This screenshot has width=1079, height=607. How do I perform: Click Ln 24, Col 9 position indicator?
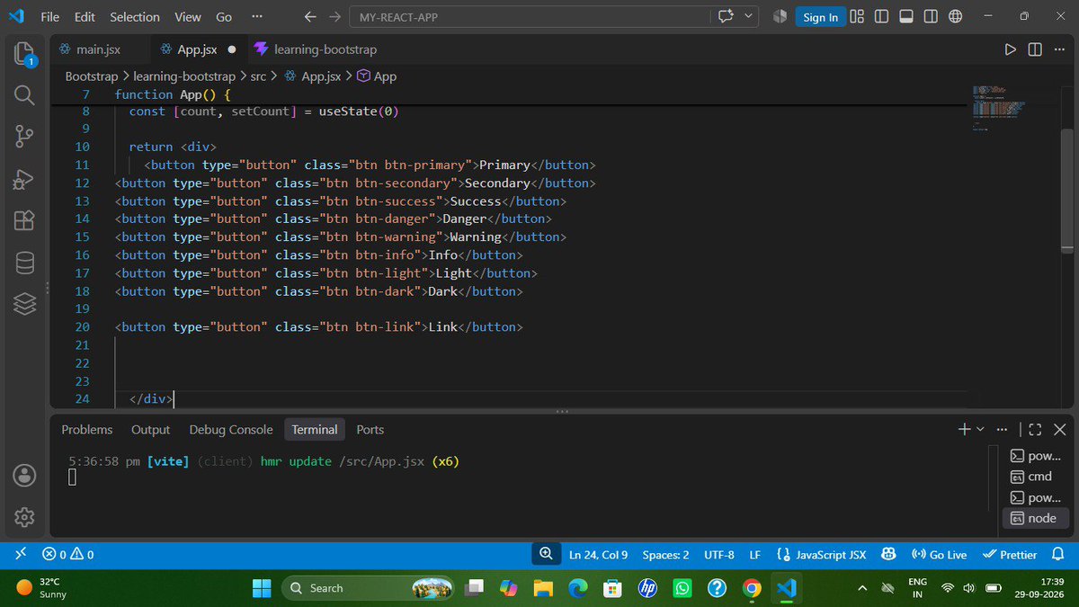point(598,555)
